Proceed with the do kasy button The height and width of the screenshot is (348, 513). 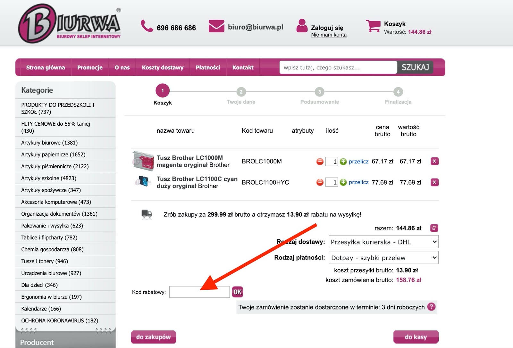pyautogui.click(x=416, y=337)
